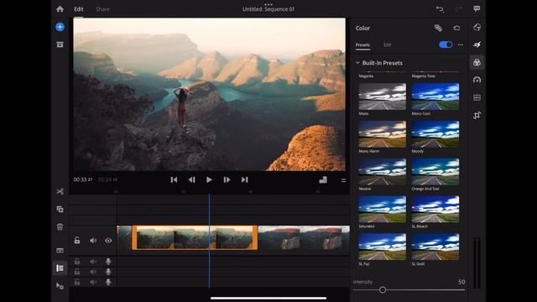Select the red cliff clip on timeline
The width and height of the screenshot is (537, 302).
click(x=304, y=237)
